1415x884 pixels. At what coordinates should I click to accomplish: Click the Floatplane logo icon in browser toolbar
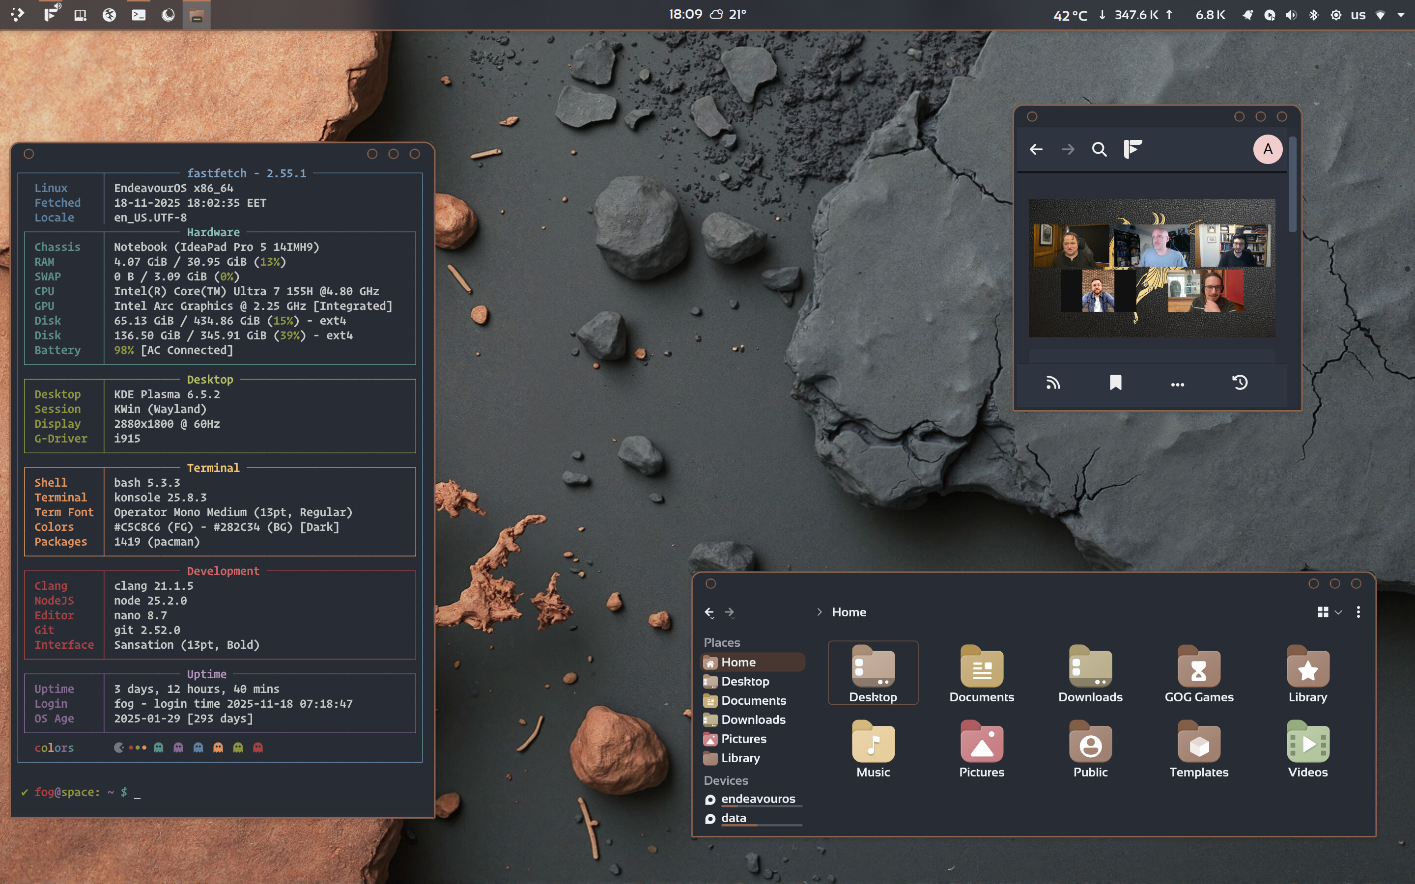click(1132, 150)
